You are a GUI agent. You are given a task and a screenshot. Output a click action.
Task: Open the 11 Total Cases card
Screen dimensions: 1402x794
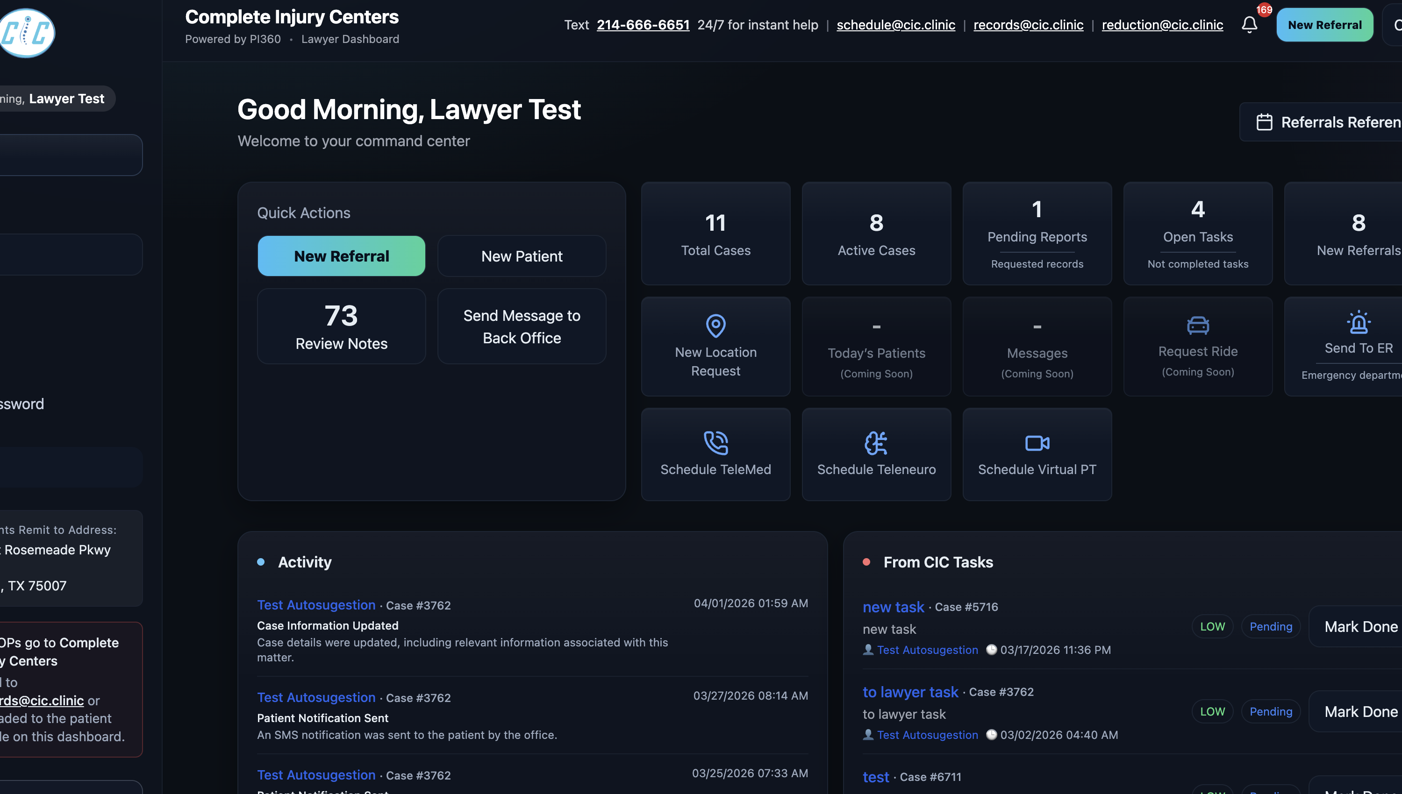(716, 234)
